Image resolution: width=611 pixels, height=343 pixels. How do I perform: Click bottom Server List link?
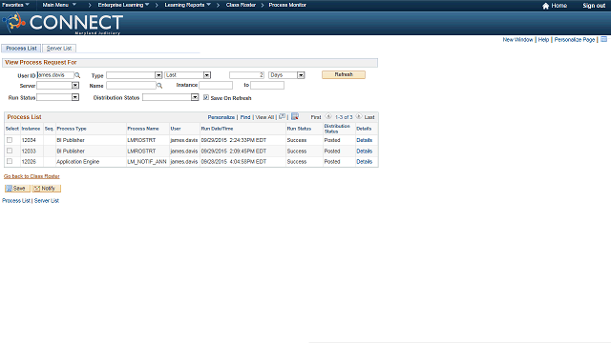tap(47, 201)
